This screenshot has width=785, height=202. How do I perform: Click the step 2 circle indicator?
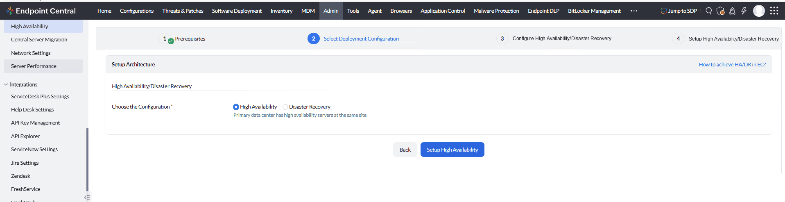(314, 39)
